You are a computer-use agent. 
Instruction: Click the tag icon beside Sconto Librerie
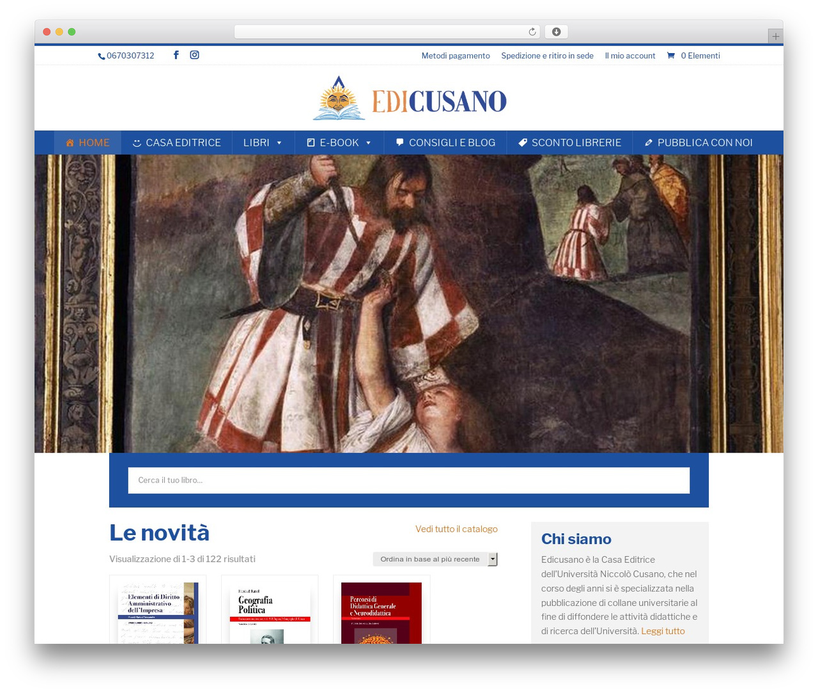[x=523, y=143]
